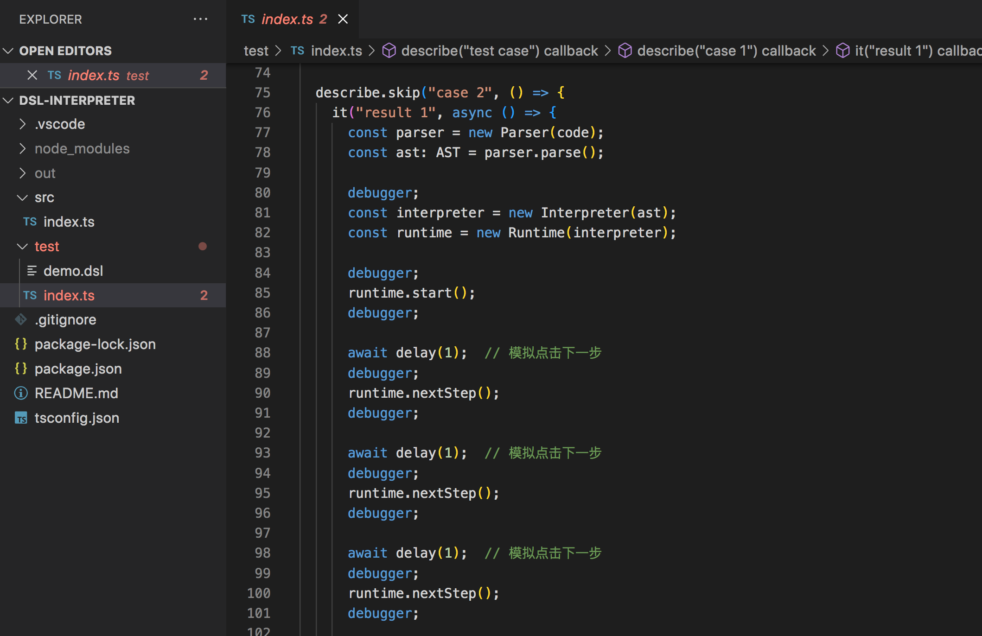
Task: Collapse the DSL-INTERPRETER project section
Action: tap(8, 100)
